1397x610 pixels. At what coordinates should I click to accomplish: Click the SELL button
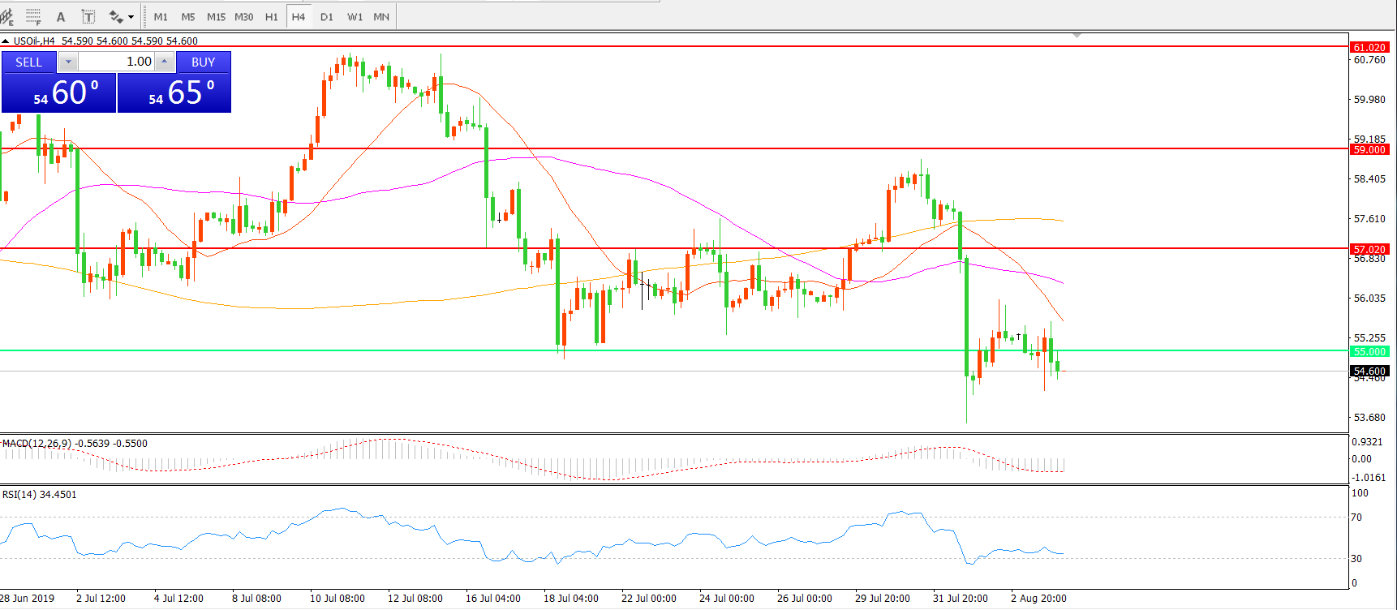(29, 62)
